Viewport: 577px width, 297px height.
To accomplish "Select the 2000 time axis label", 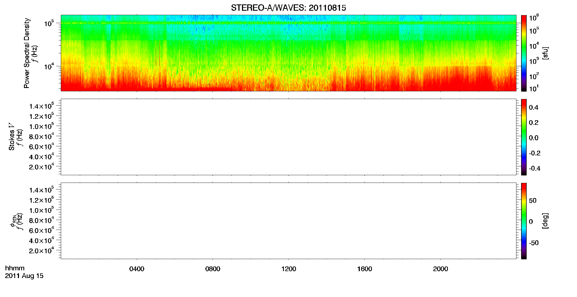I will [440, 269].
